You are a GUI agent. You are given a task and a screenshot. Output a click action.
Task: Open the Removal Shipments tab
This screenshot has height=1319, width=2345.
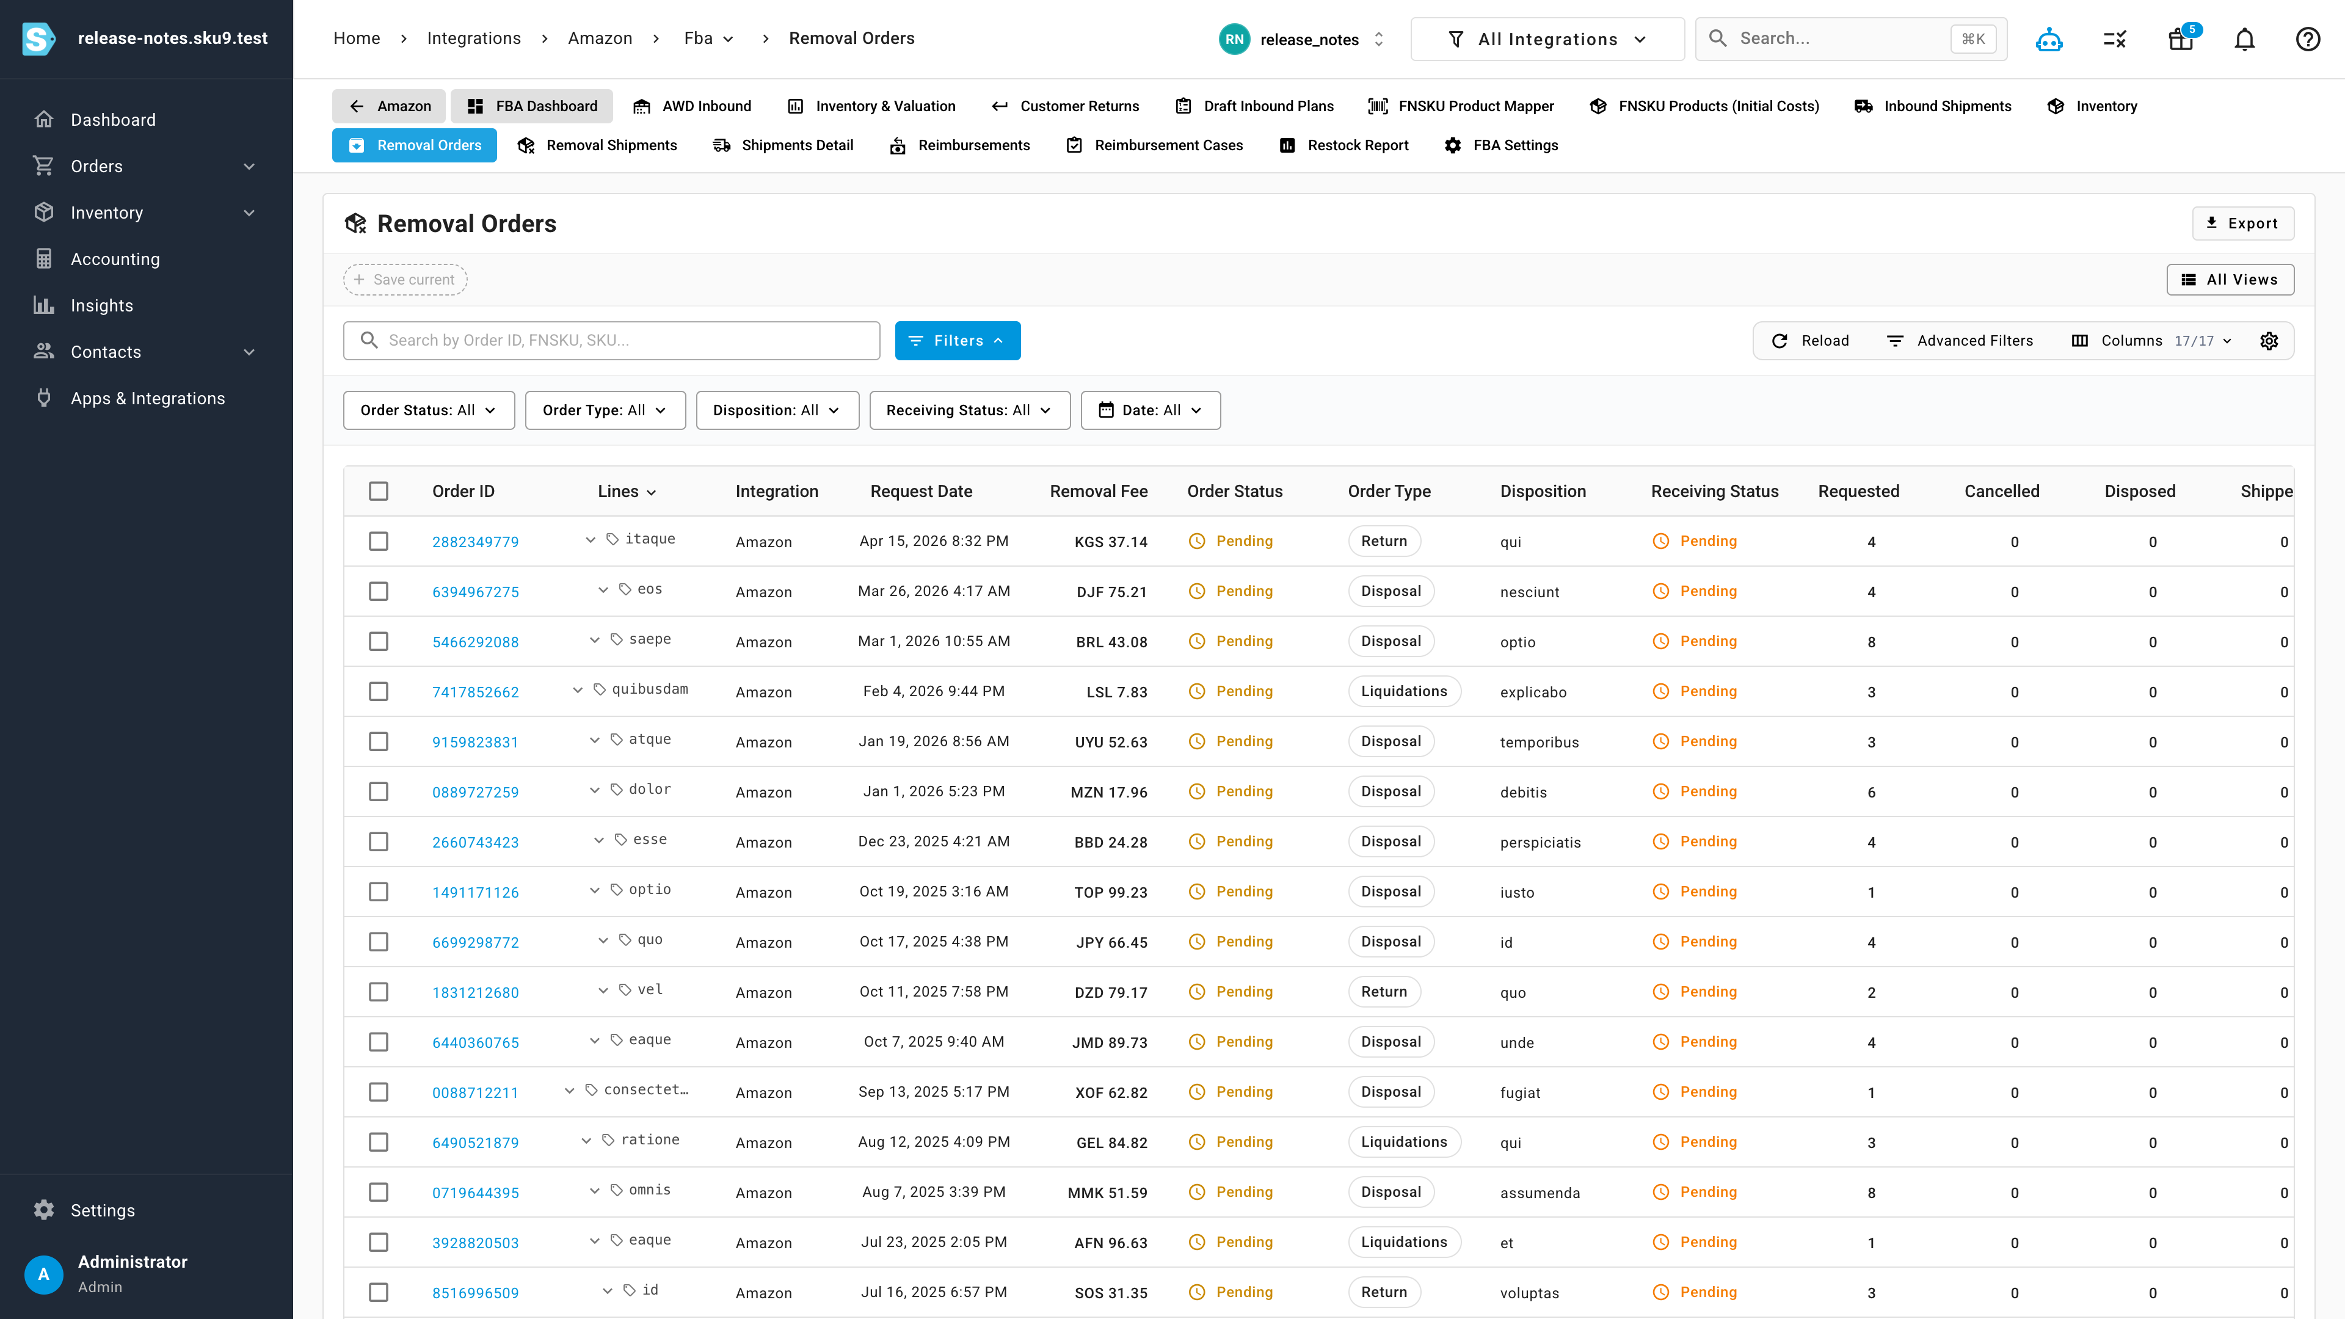pyautogui.click(x=597, y=146)
